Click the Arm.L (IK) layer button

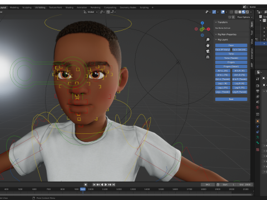pos(222,71)
